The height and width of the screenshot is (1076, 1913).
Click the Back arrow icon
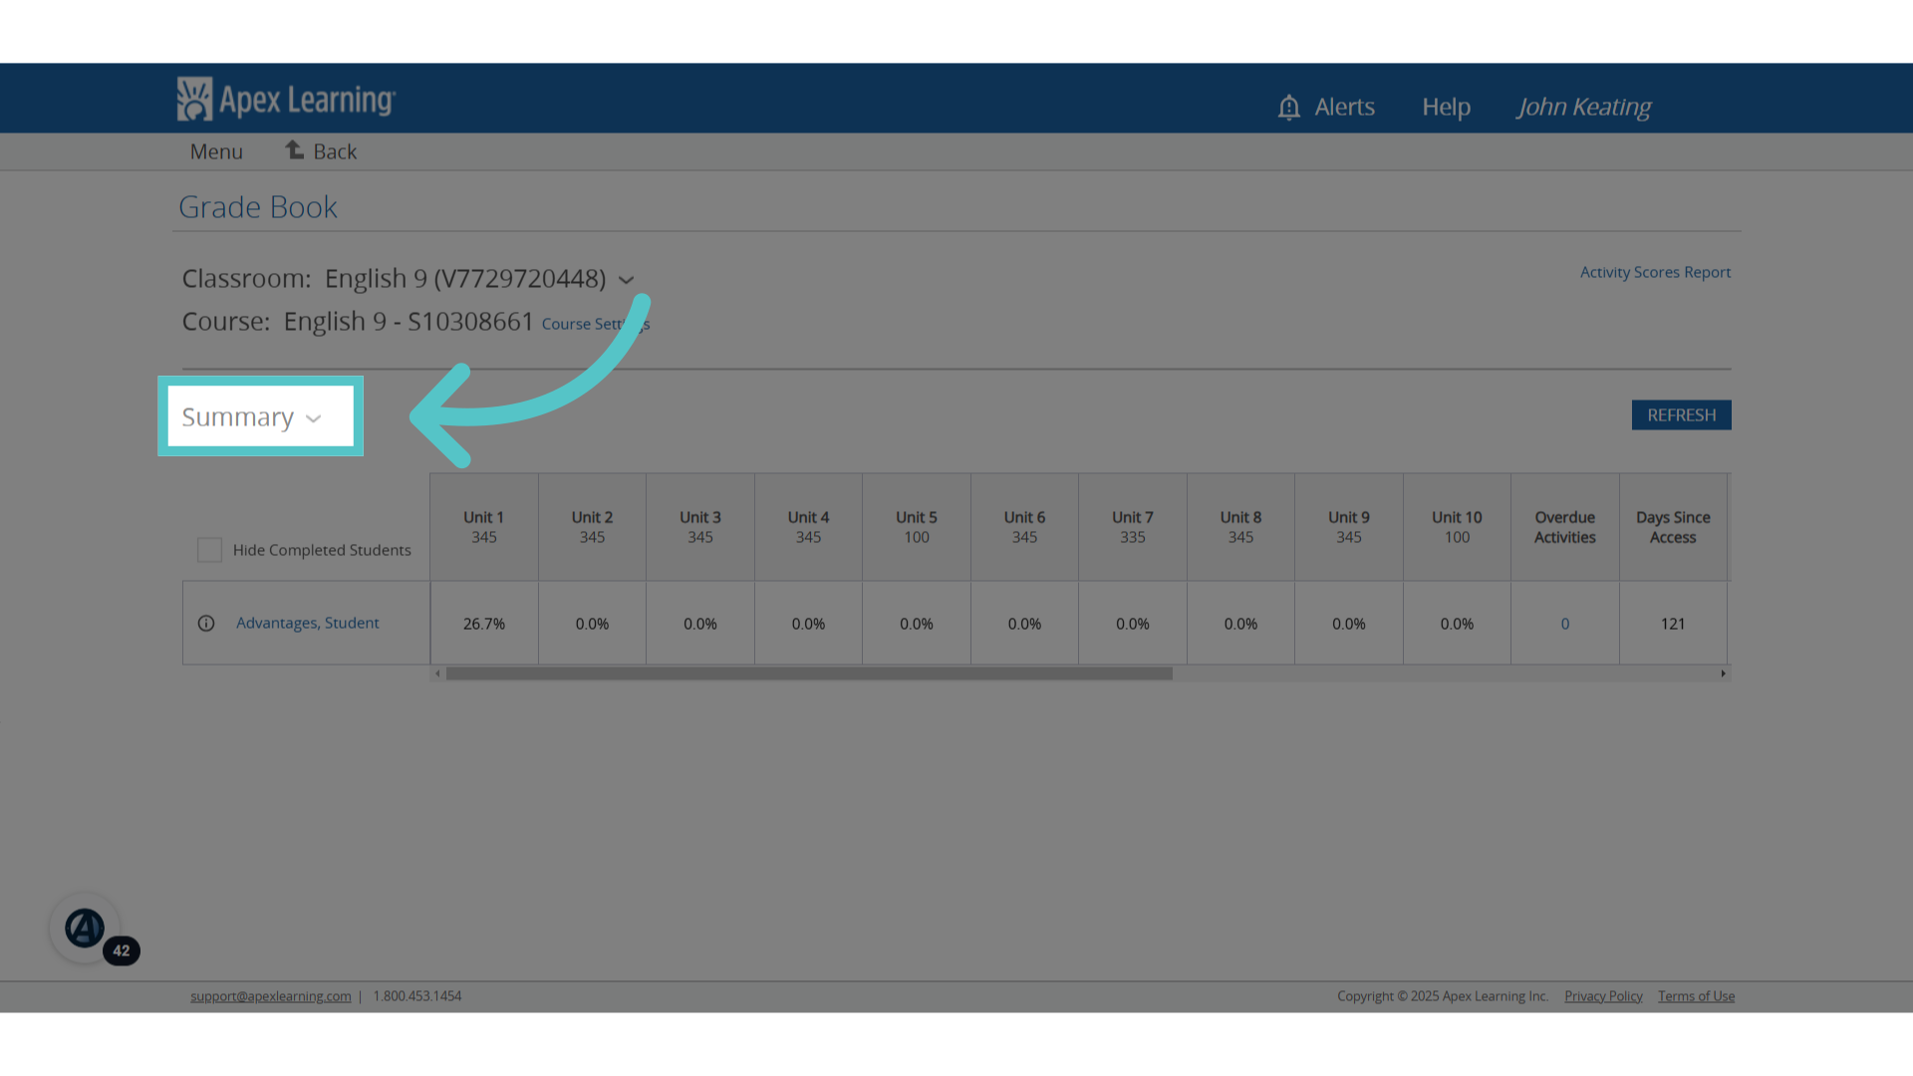pos(295,149)
